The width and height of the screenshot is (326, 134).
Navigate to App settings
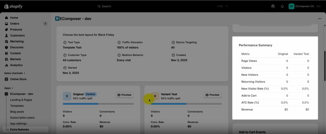coord(18,124)
